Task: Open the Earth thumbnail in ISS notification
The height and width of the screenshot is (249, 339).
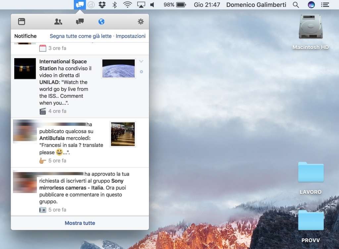Action: tap(119, 69)
